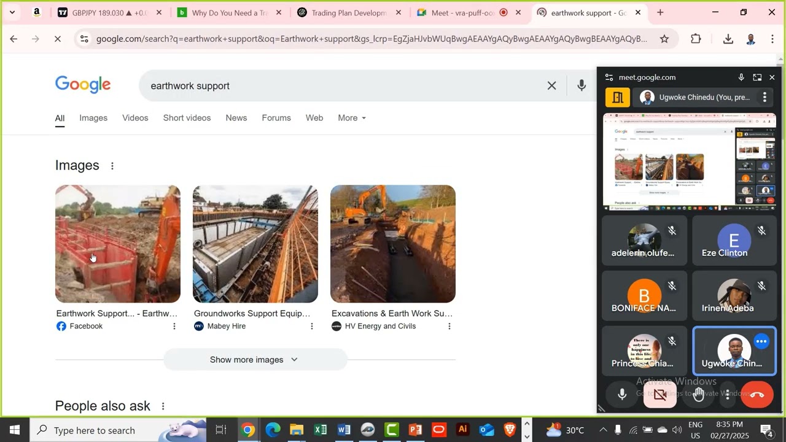Open the Mabey Hire groundworks image thumbnail
786x442 pixels.
[x=255, y=244]
